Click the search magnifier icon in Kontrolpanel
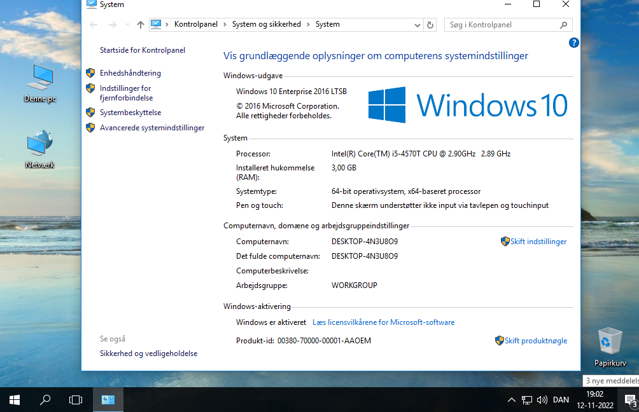This screenshot has height=412, width=639. click(564, 25)
